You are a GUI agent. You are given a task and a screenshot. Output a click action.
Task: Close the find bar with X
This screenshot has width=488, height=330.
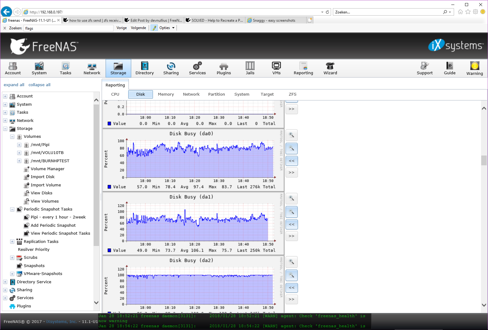pos(5,28)
